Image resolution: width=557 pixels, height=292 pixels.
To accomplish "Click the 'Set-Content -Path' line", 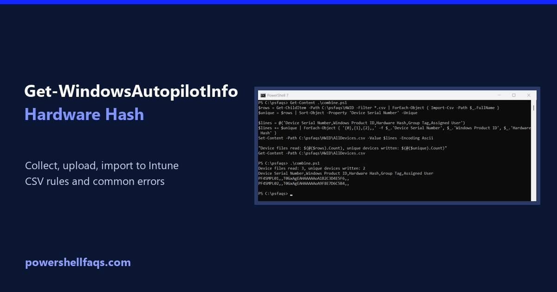I will tap(346, 138).
